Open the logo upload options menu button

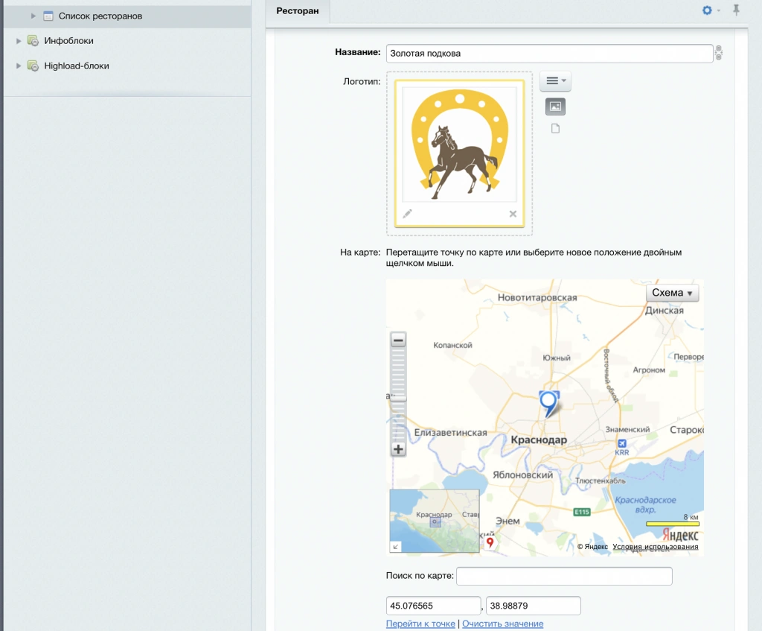click(x=555, y=80)
